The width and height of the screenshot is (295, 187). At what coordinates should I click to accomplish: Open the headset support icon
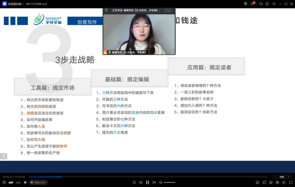point(260,3)
